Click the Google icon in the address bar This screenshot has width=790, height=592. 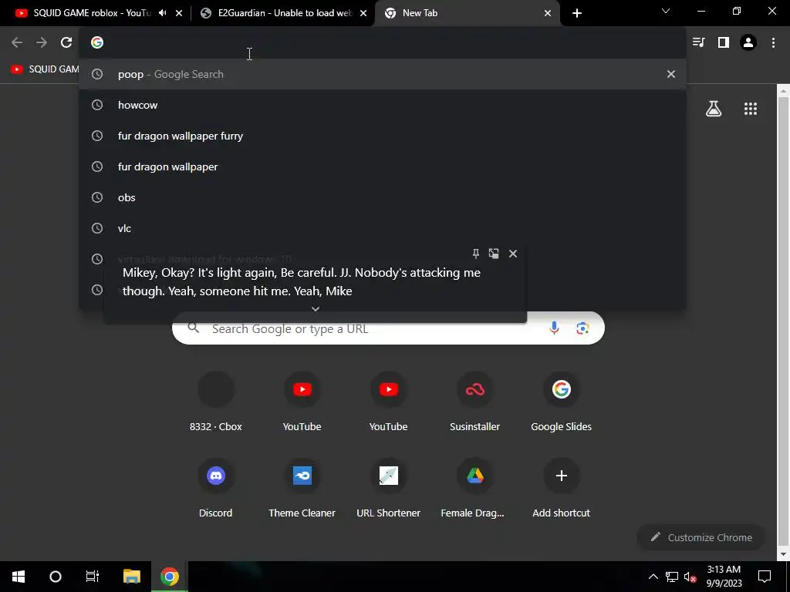(97, 42)
